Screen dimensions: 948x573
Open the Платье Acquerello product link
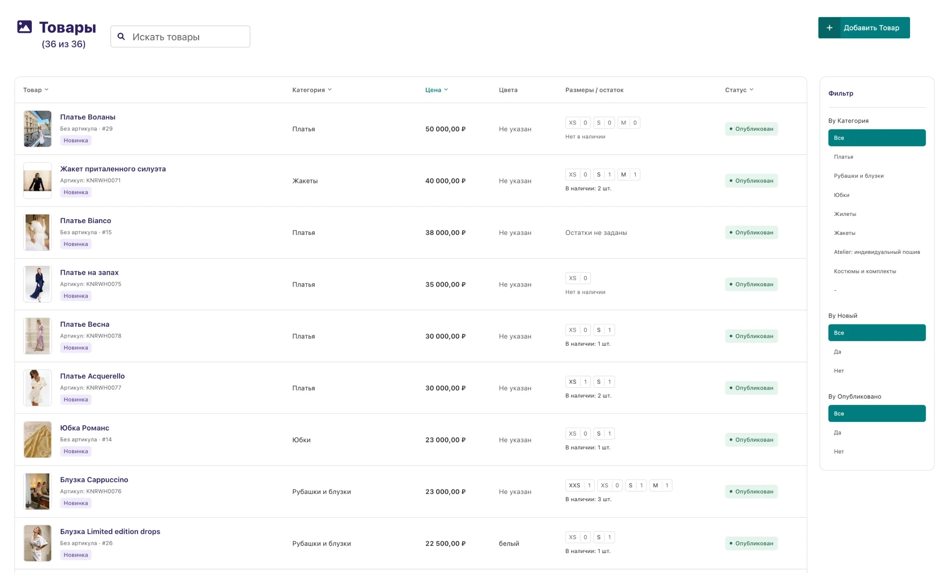coord(92,376)
